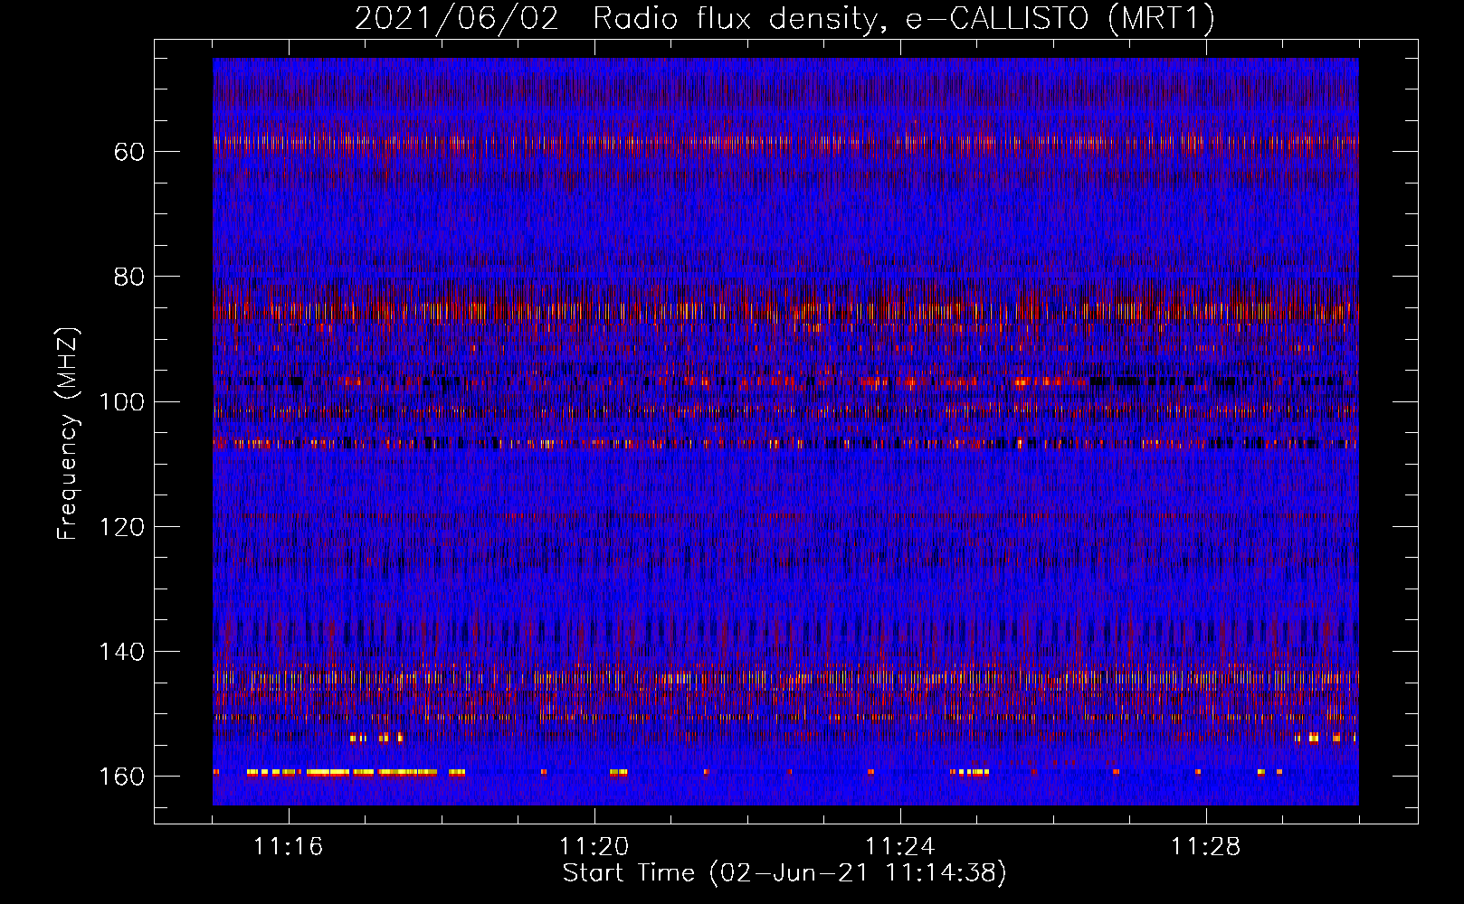Click the 140 frequency tick label

[x=121, y=651]
